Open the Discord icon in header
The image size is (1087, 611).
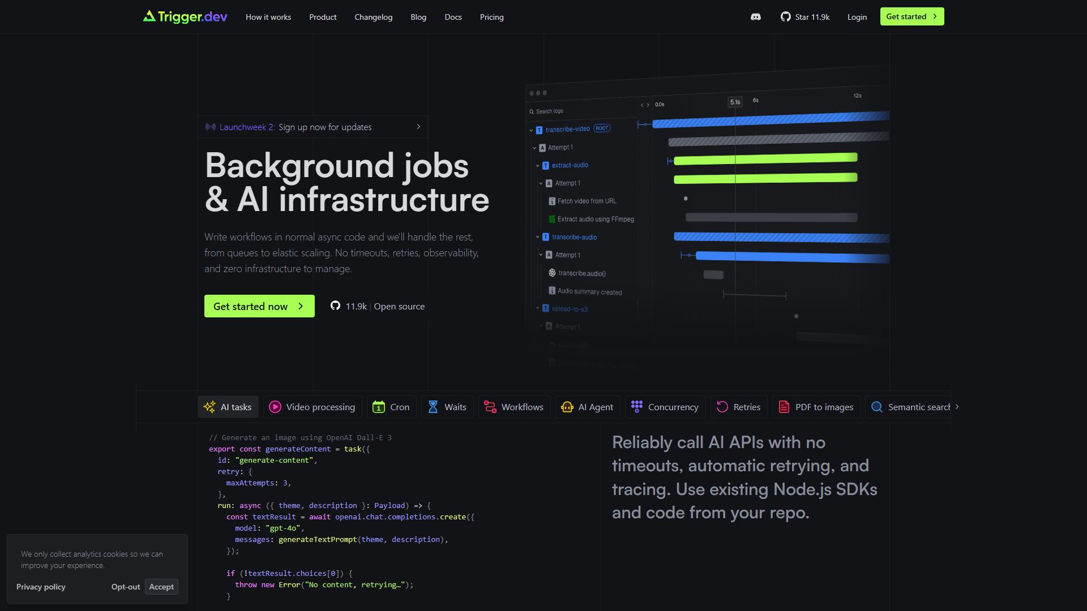(756, 17)
